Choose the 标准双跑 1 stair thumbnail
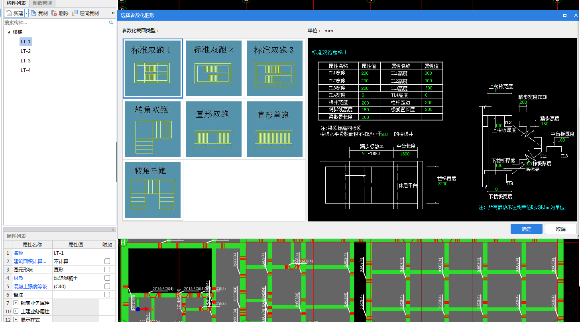The image size is (580, 322). point(153,68)
